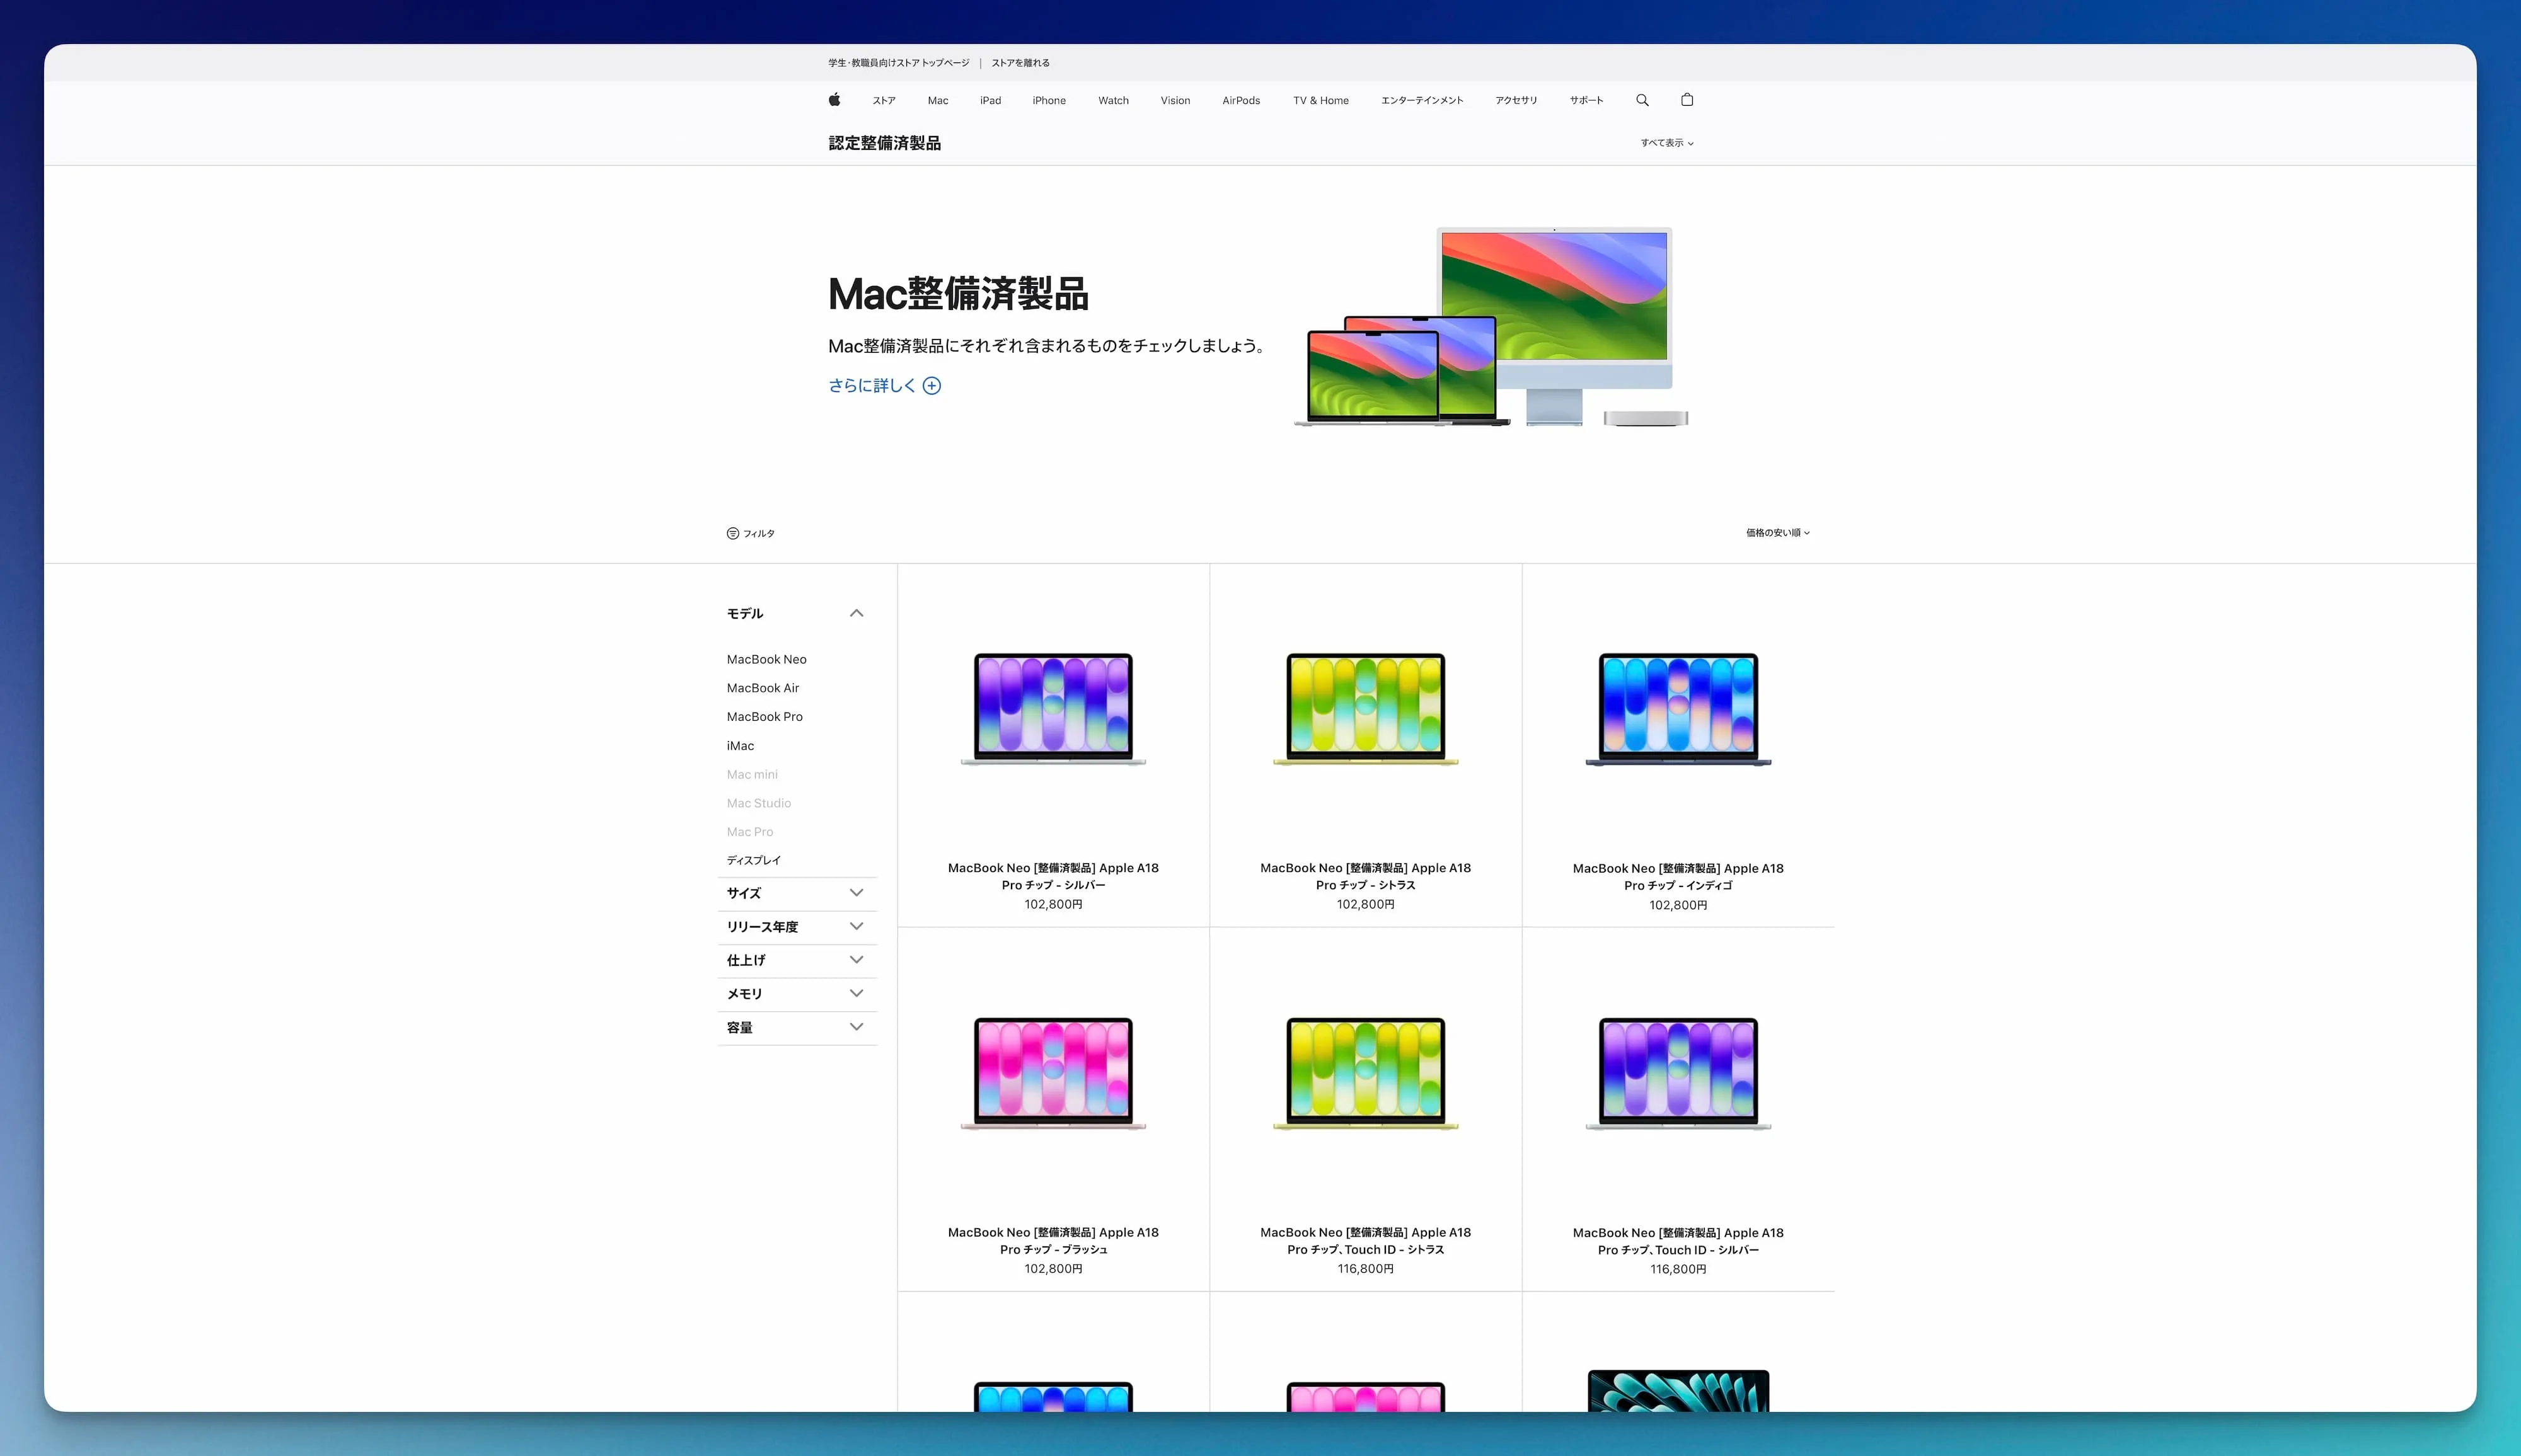
Task: Open the ブラッシュ MacBook Neo thumbnail
Action: pyautogui.click(x=1053, y=1073)
